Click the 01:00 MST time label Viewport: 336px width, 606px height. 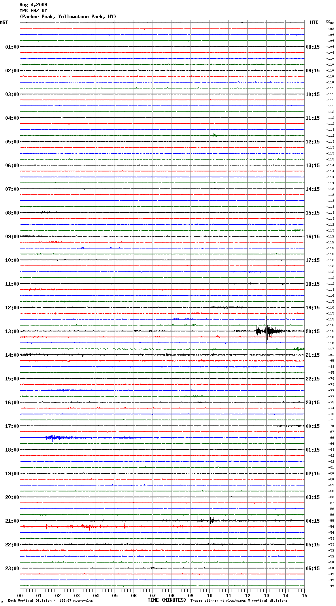click(12, 47)
